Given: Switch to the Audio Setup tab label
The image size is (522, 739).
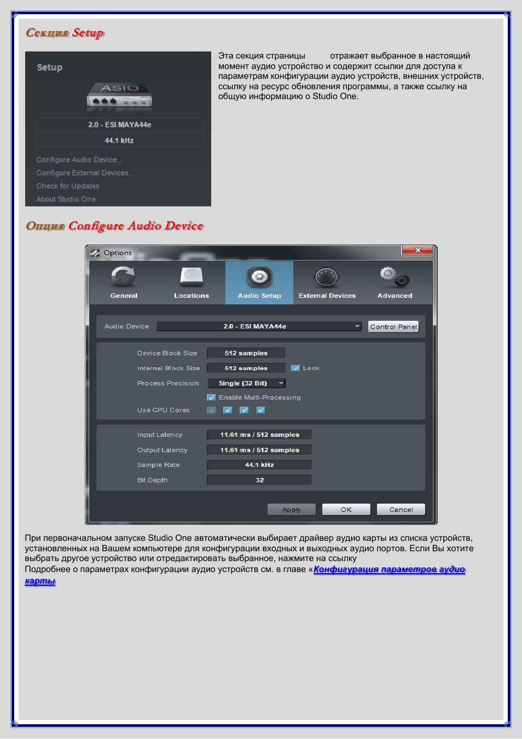Looking at the screenshot, I should point(259,296).
